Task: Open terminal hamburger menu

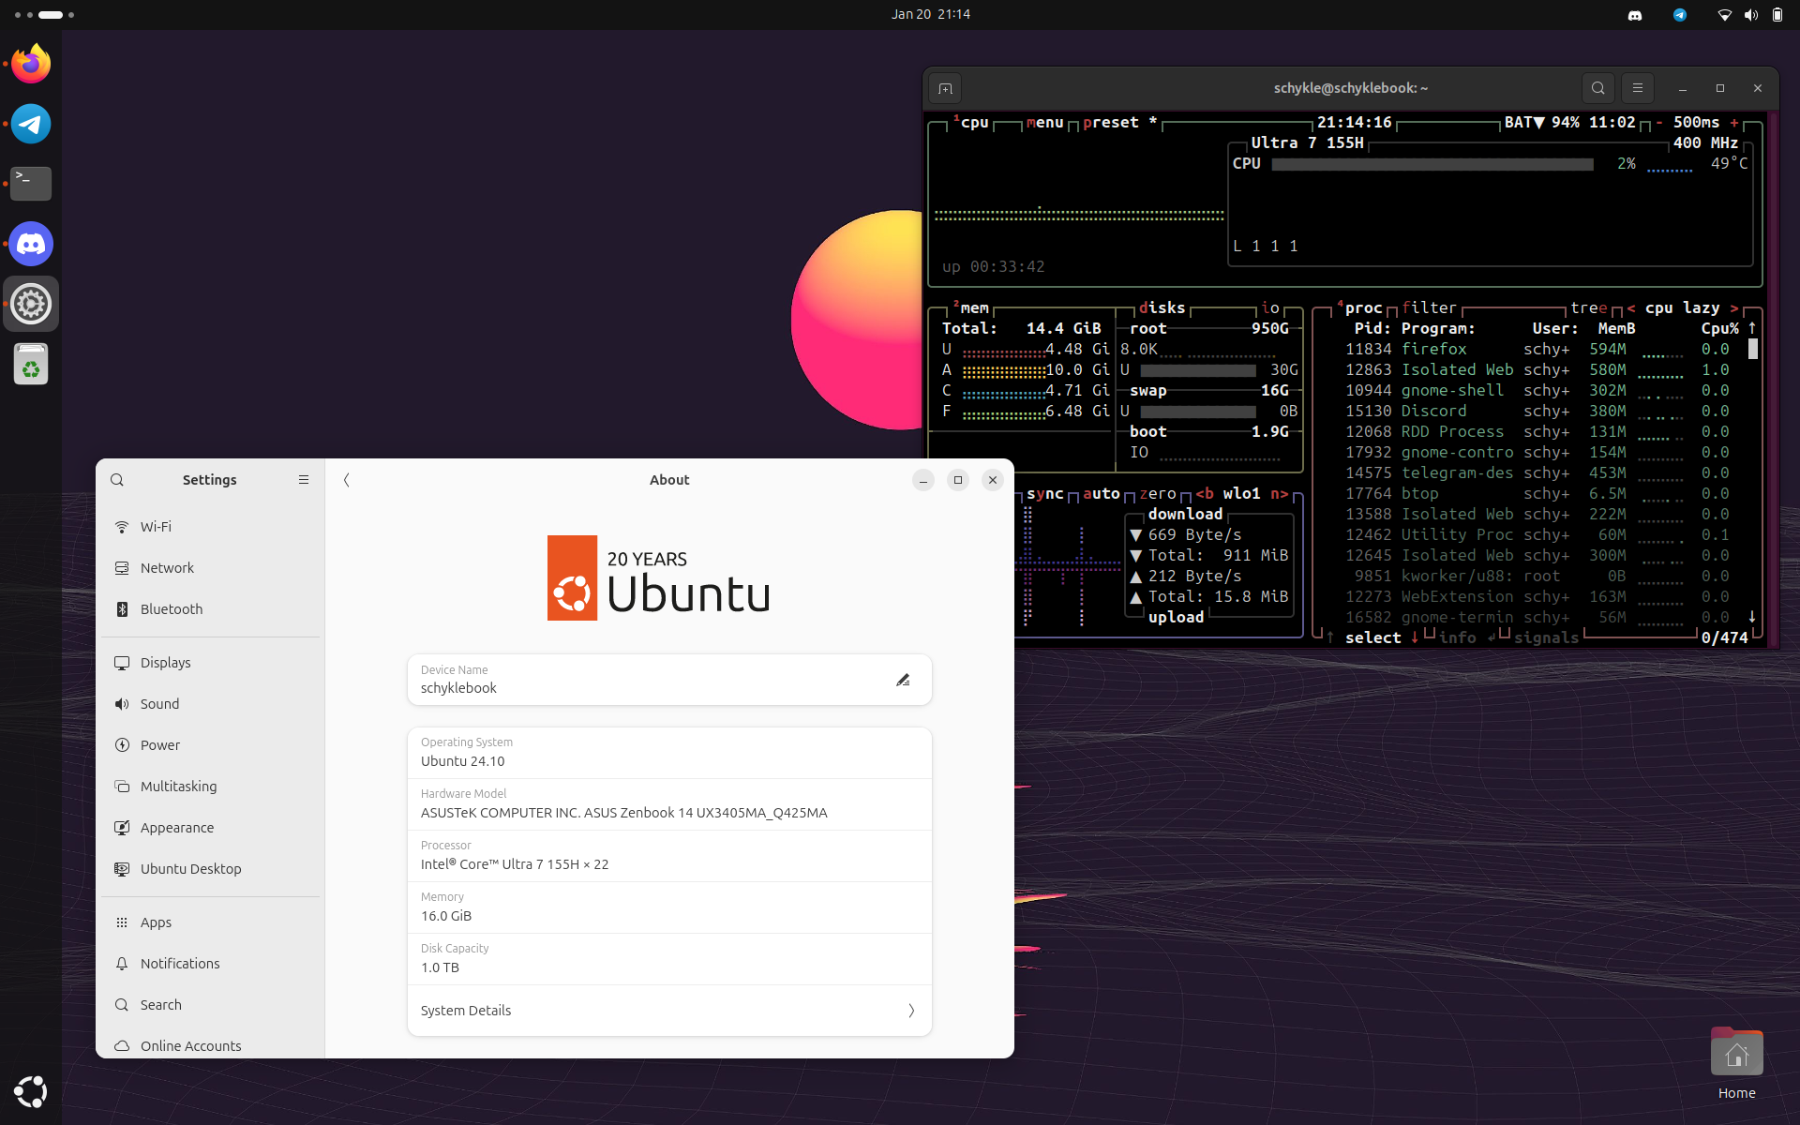Action: click(1638, 88)
